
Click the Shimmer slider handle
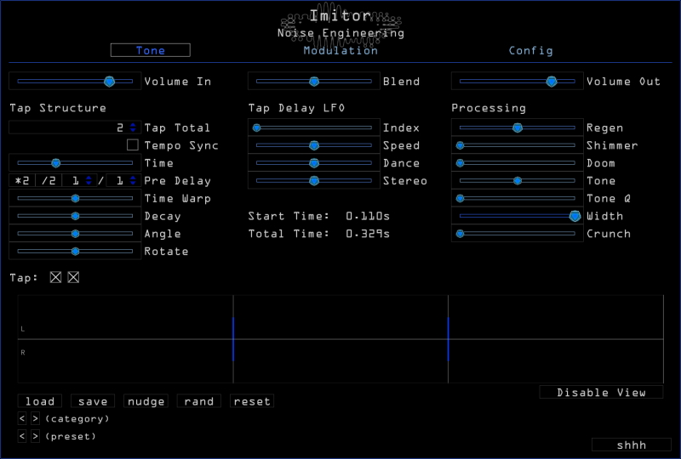pyautogui.click(x=460, y=145)
